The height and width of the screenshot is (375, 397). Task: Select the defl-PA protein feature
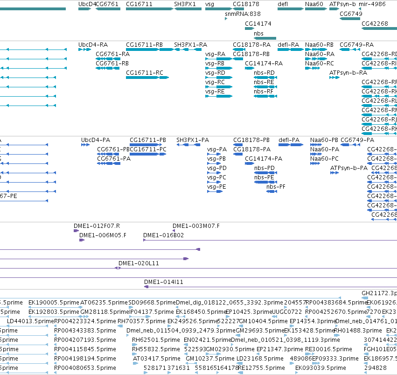(x=291, y=145)
